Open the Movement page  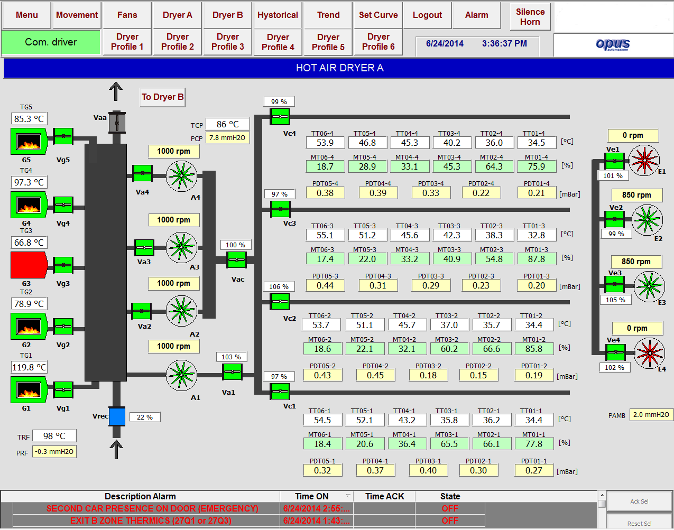[77, 15]
